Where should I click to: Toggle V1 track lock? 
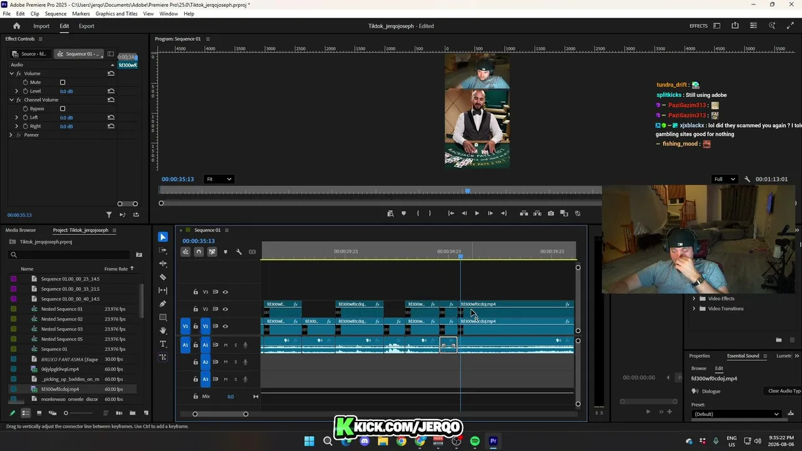(x=195, y=326)
